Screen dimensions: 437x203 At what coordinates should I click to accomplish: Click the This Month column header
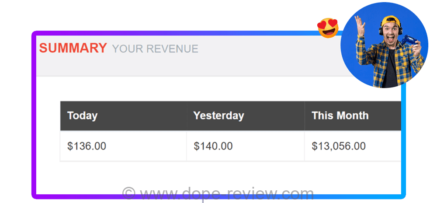[340, 116]
